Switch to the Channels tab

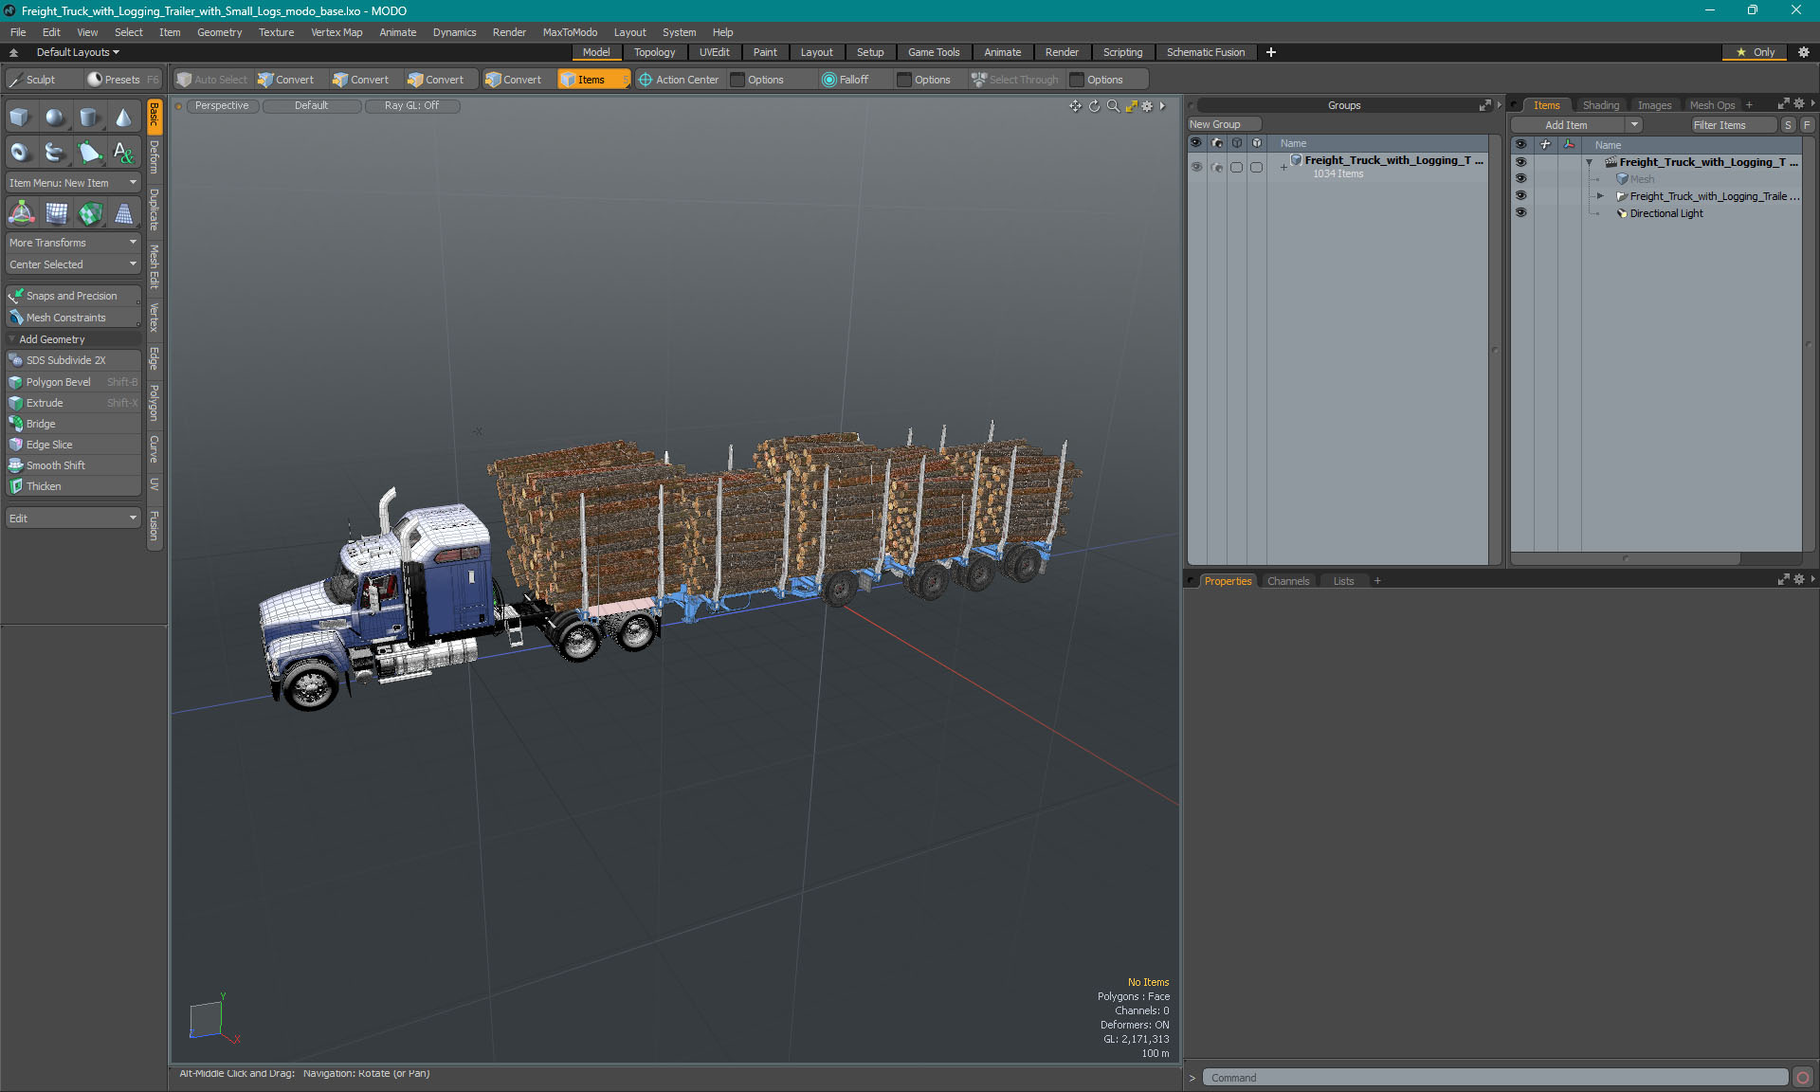pos(1287,581)
